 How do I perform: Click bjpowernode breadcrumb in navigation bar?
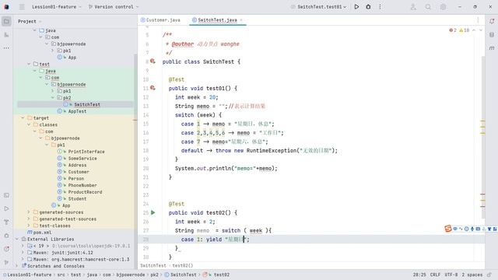coord(131,275)
